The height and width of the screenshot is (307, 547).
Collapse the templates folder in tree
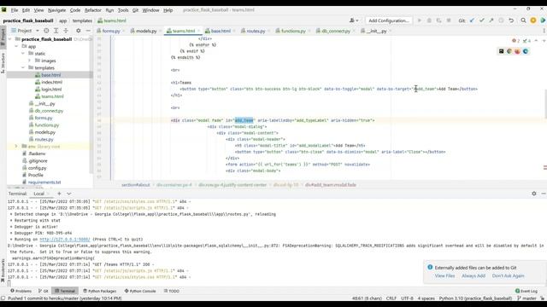point(23,68)
